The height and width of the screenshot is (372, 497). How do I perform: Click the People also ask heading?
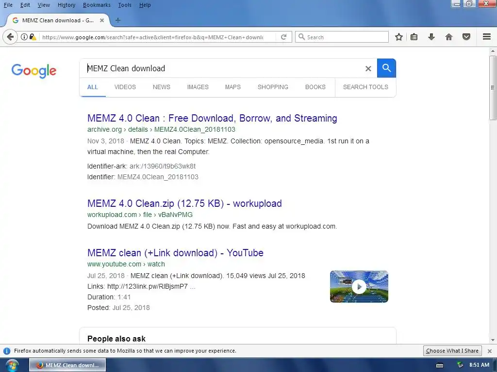click(x=116, y=339)
